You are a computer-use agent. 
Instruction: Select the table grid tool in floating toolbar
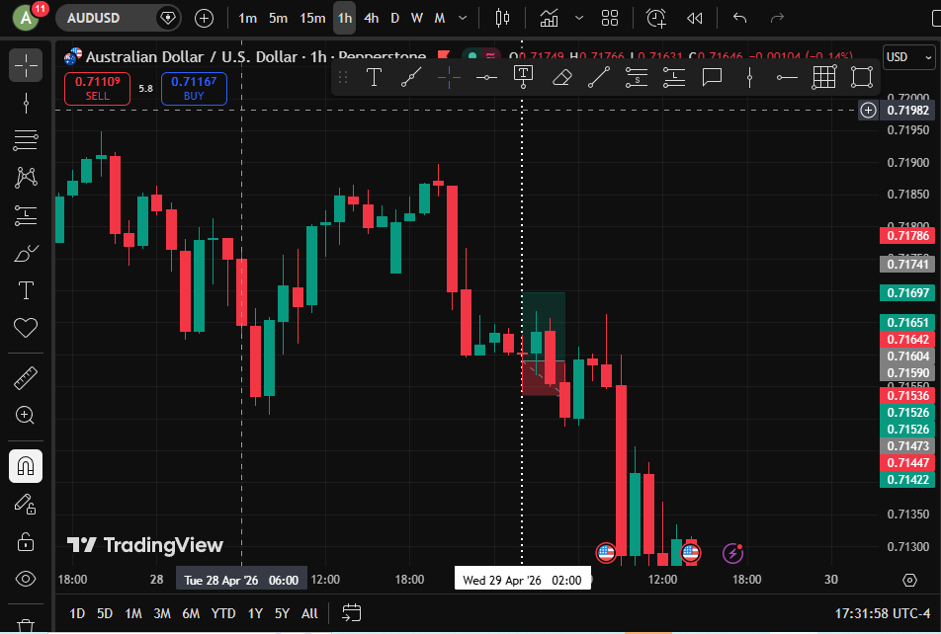coord(824,77)
